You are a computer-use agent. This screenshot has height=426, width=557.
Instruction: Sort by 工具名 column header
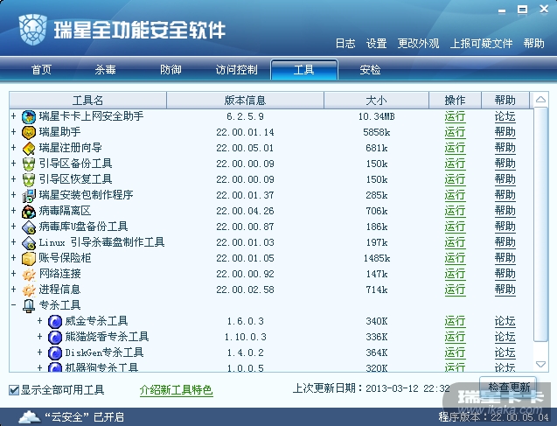pyautogui.click(x=87, y=101)
